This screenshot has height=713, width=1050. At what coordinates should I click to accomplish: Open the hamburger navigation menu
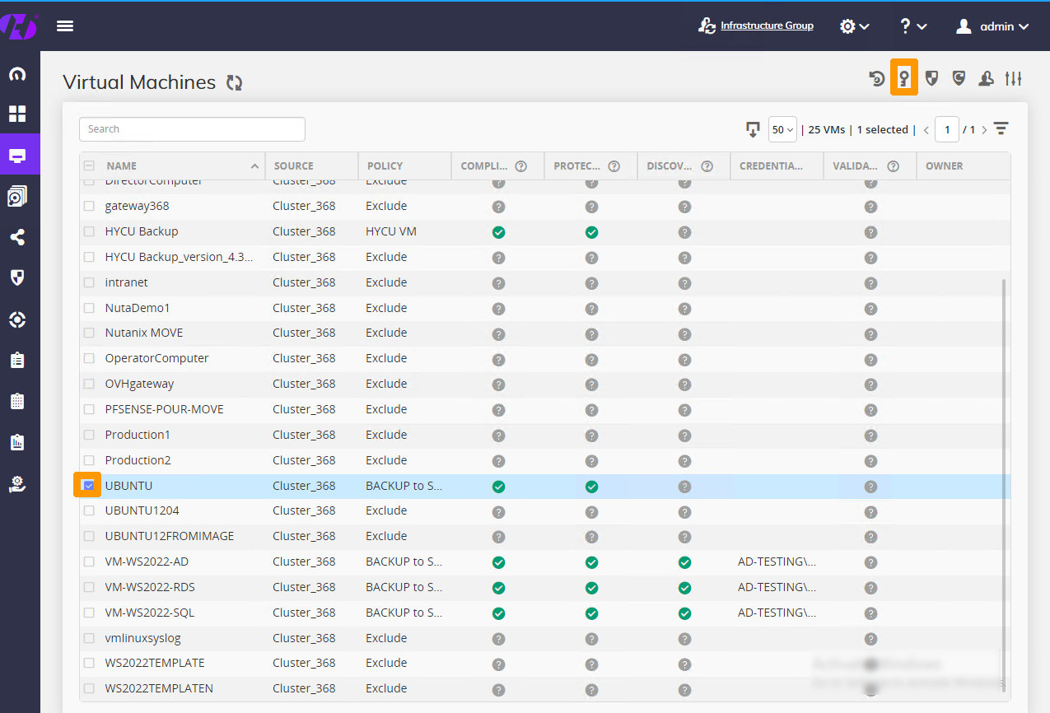pyautogui.click(x=64, y=26)
